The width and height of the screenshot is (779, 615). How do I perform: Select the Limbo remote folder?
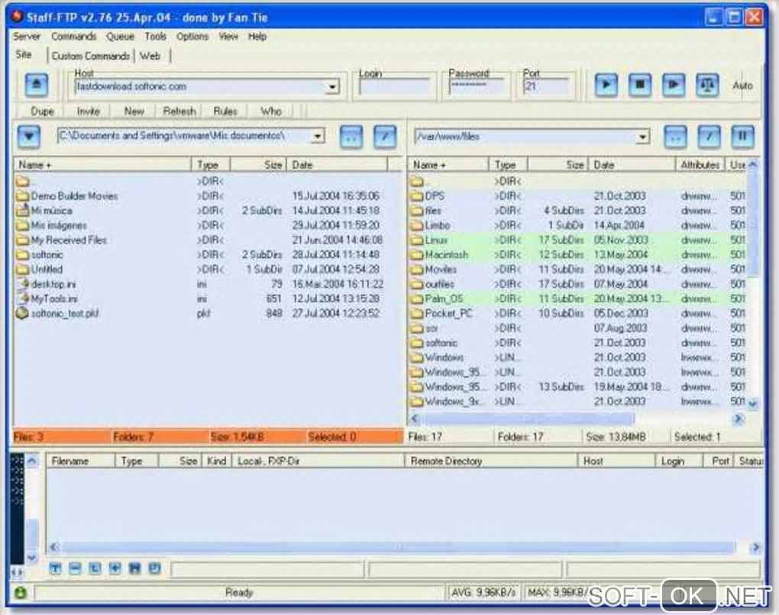pos(437,225)
